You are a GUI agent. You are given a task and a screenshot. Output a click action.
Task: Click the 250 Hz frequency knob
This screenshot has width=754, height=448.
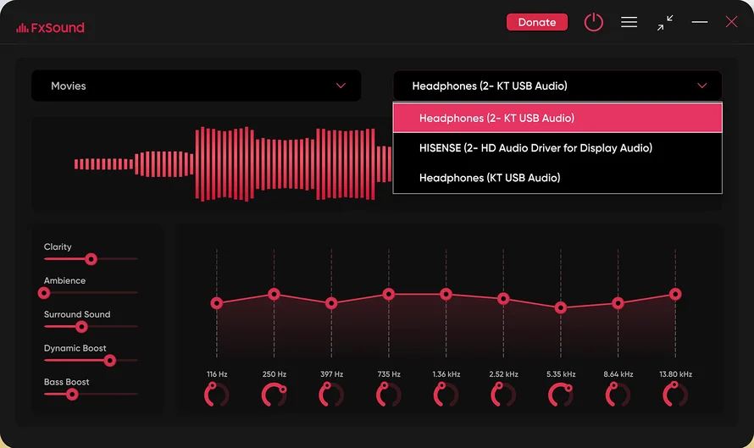(x=274, y=395)
